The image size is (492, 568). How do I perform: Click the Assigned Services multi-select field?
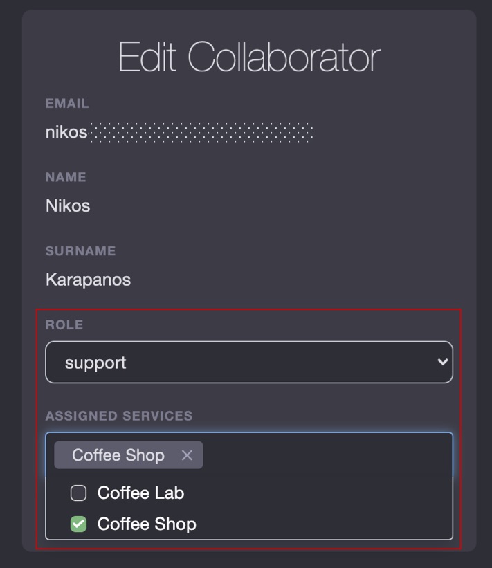249,455
